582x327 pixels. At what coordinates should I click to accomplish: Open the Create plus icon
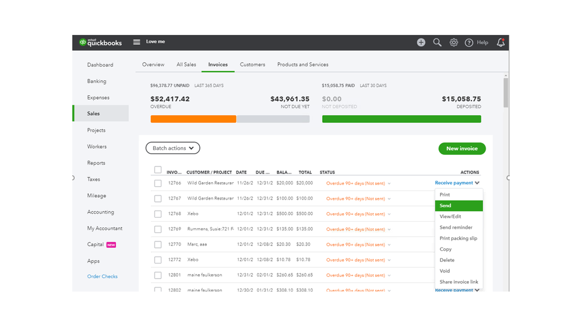421,42
